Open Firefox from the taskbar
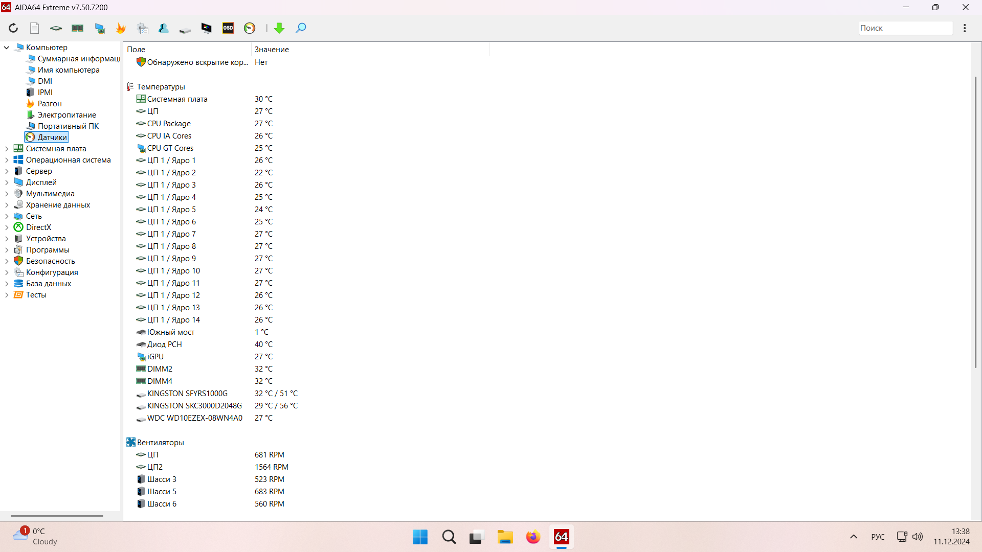 [x=533, y=537]
